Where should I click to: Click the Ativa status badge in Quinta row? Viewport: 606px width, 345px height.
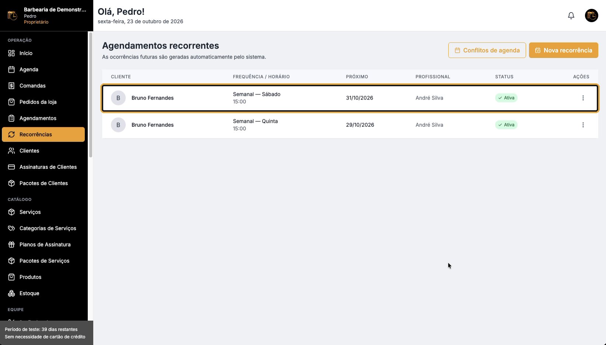[x=506, y=125]
